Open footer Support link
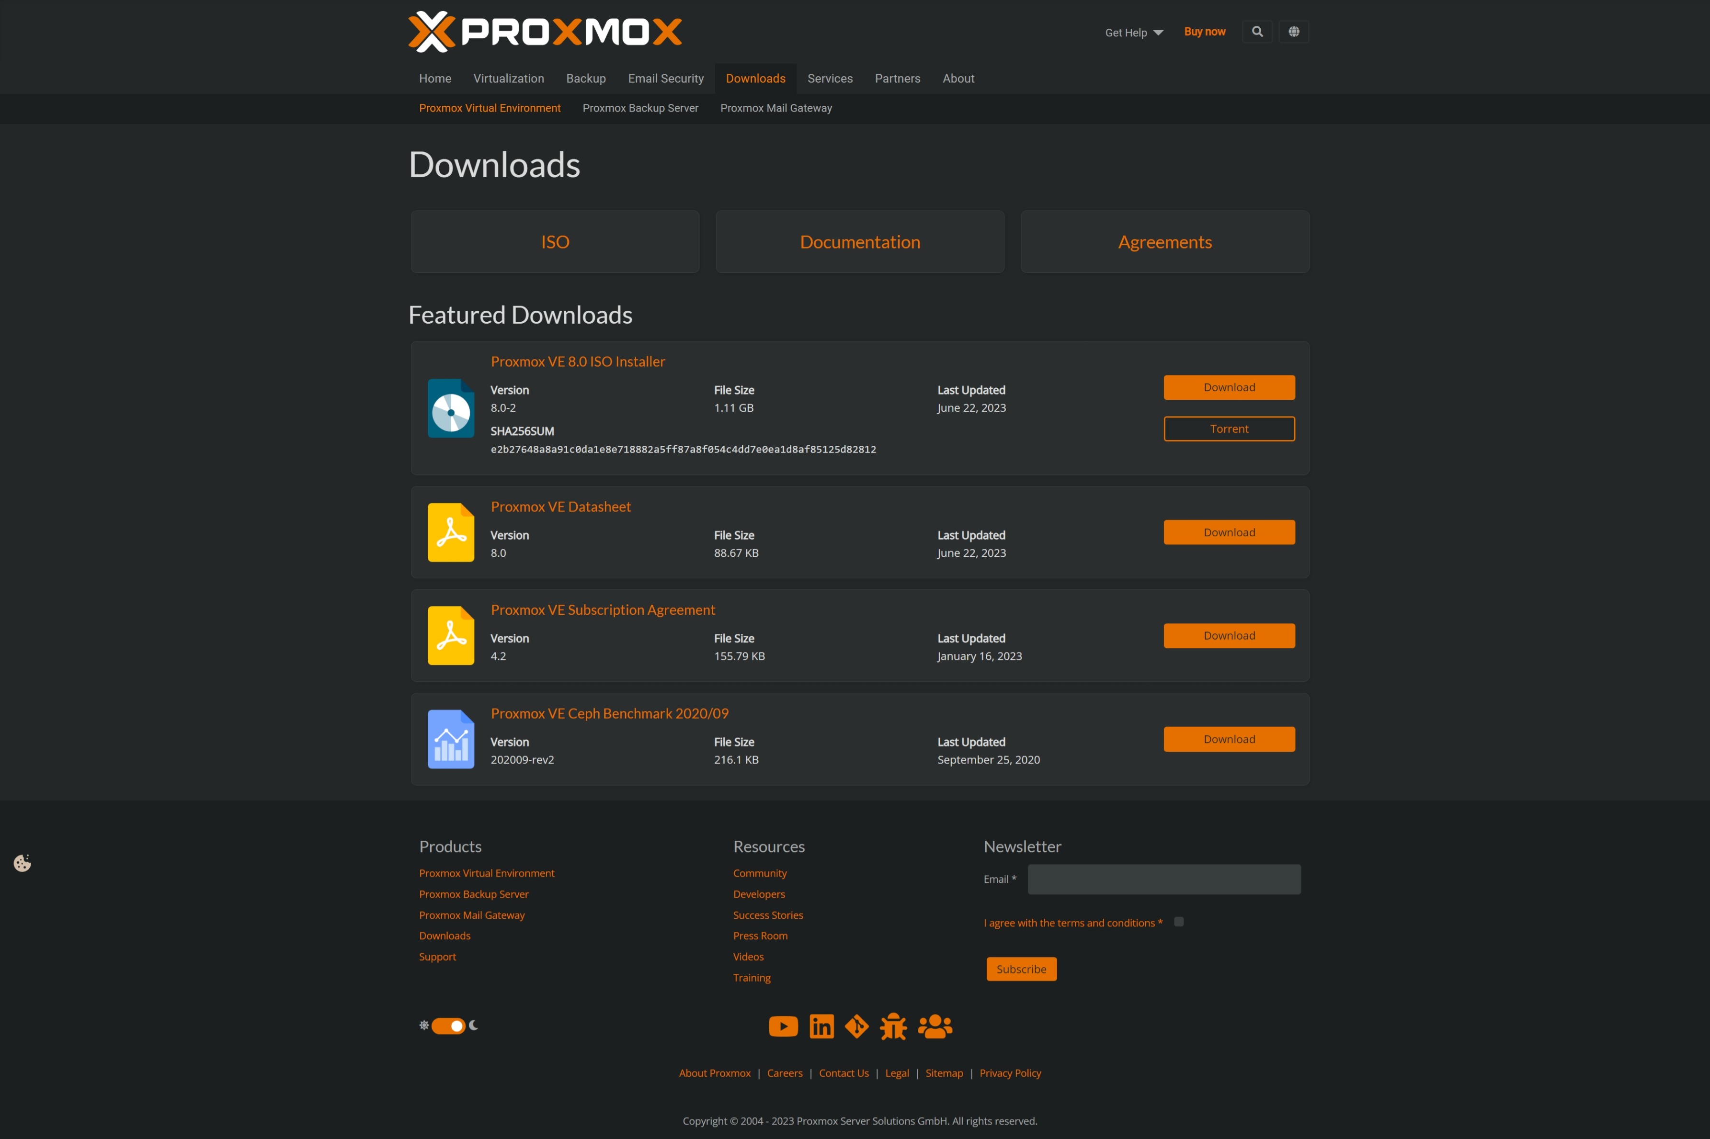 [437, 958]
